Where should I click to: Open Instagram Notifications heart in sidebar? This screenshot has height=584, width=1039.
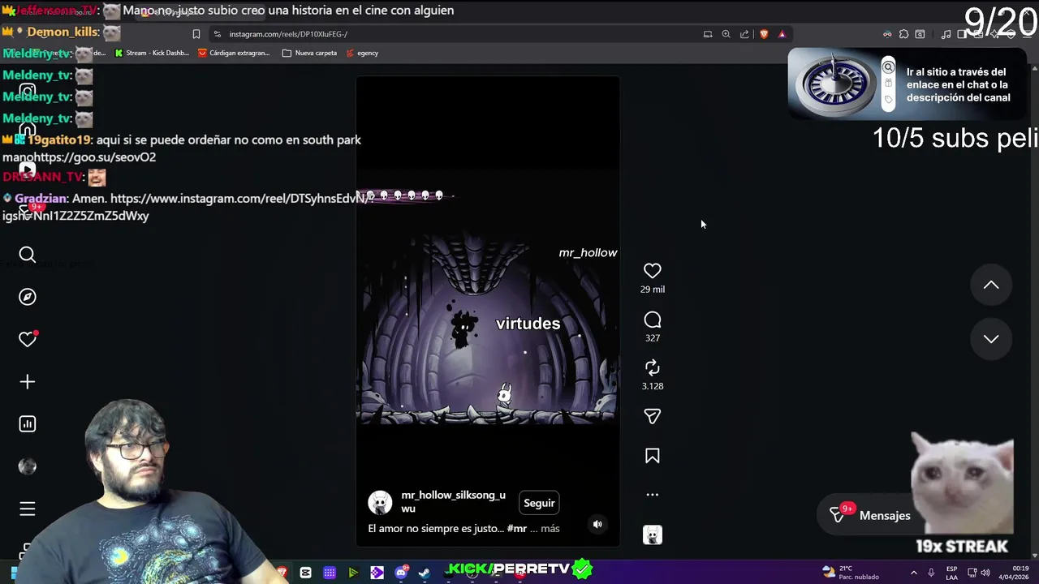click(x=28, y=339)
